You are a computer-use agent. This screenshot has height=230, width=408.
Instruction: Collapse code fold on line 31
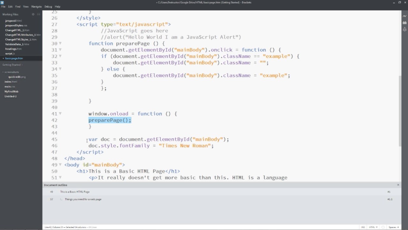click(60, 50)
